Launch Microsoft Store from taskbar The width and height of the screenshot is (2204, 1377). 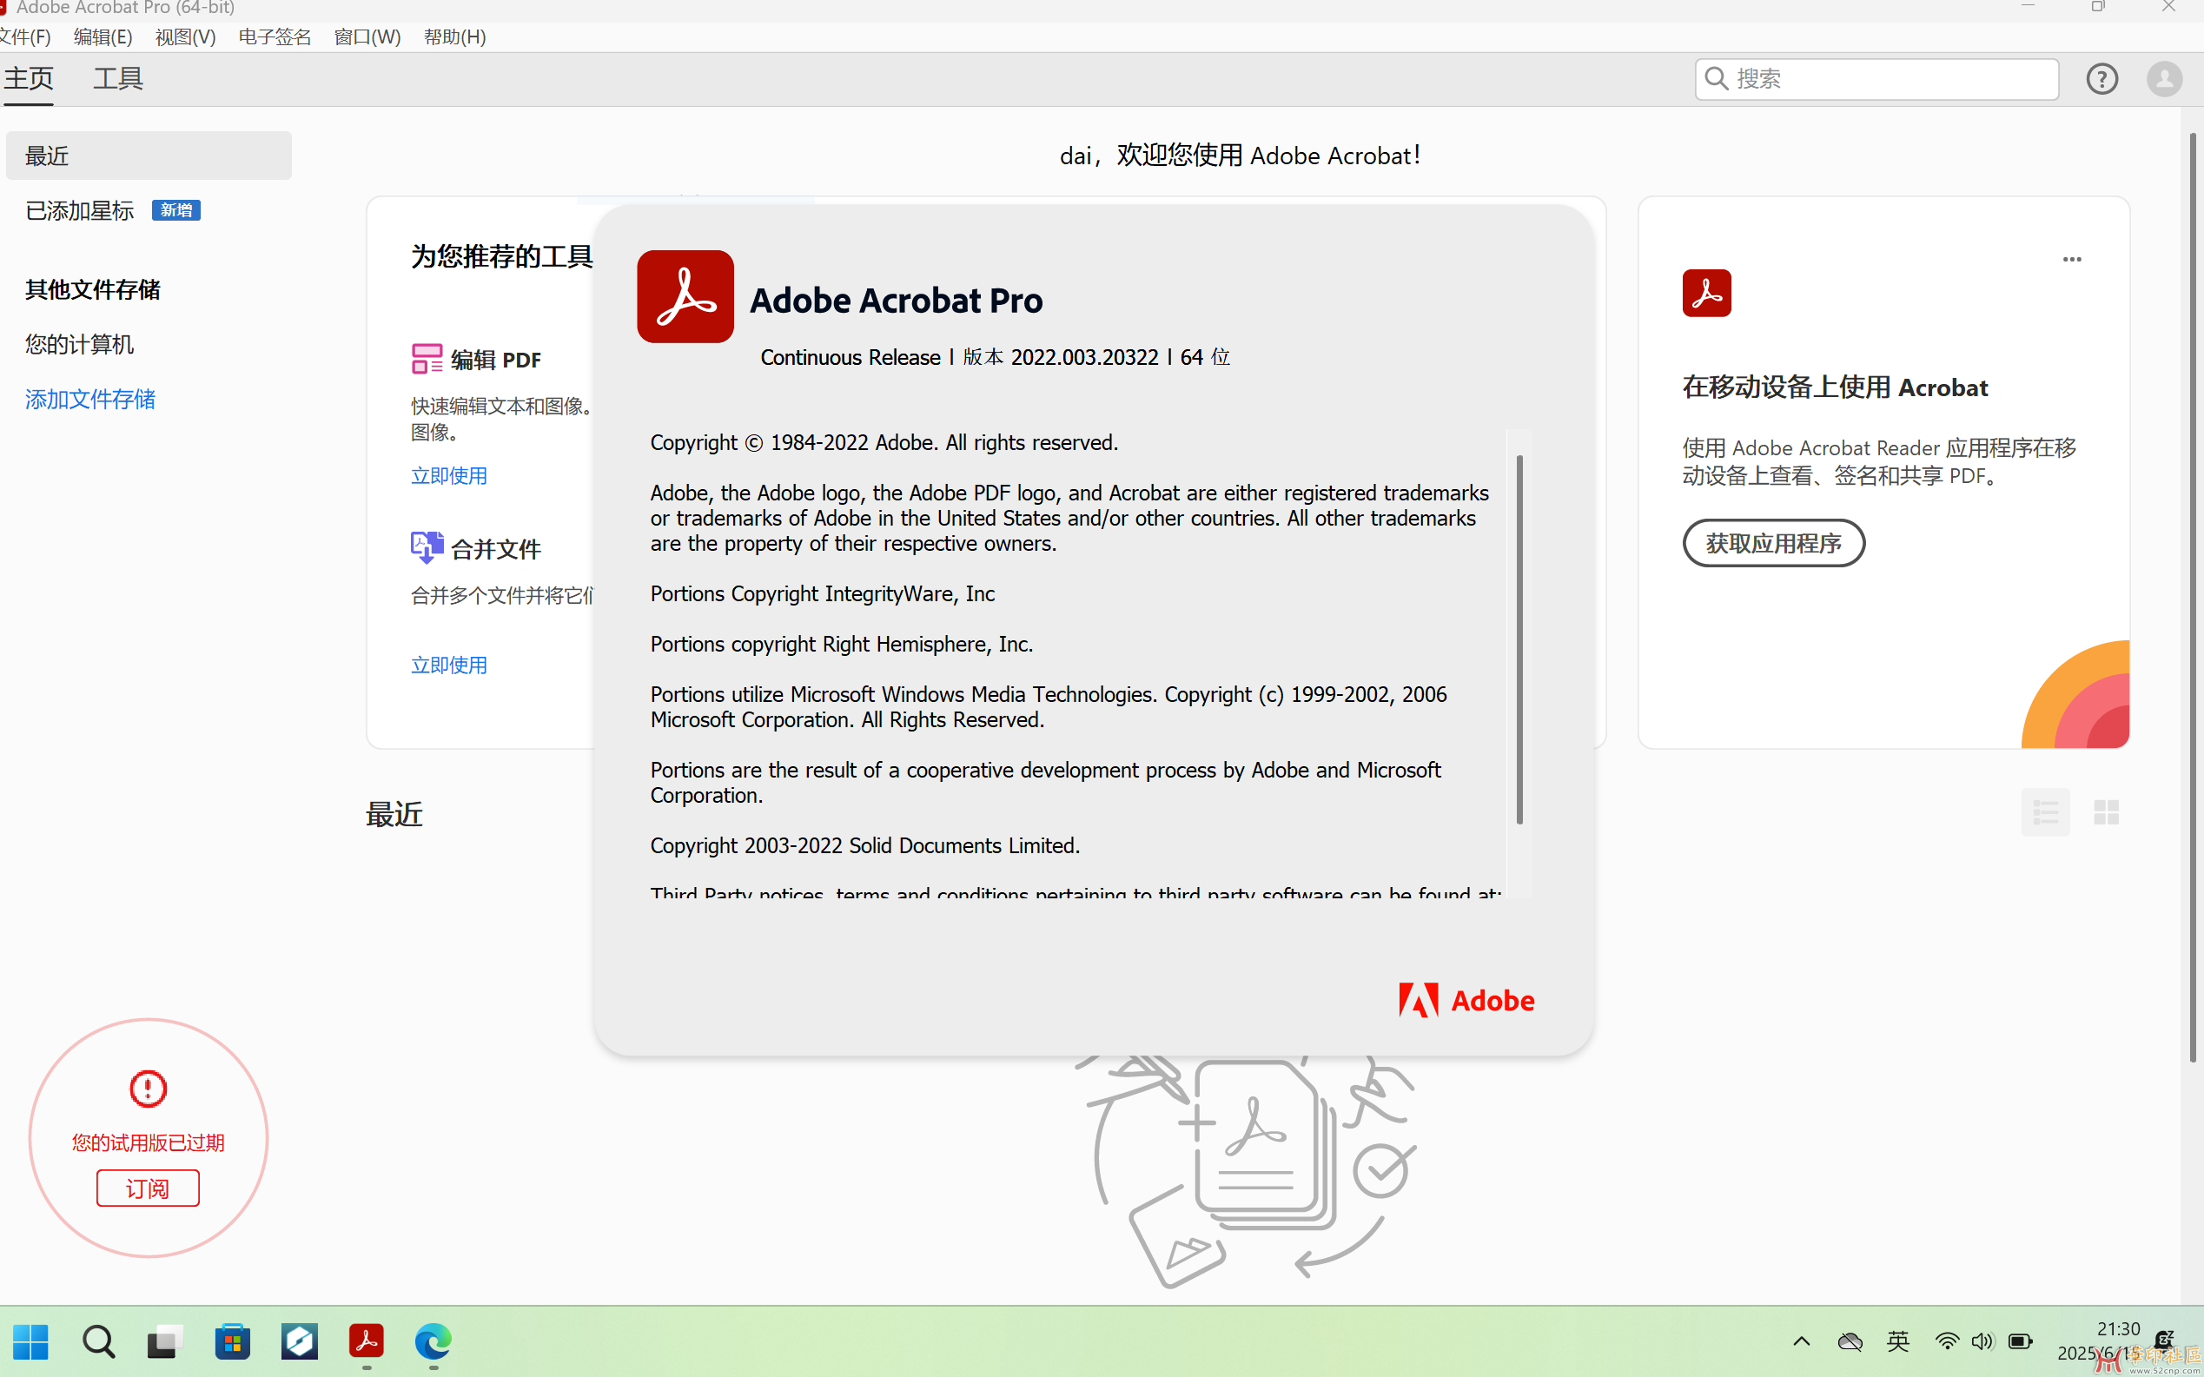(232, 1341)
